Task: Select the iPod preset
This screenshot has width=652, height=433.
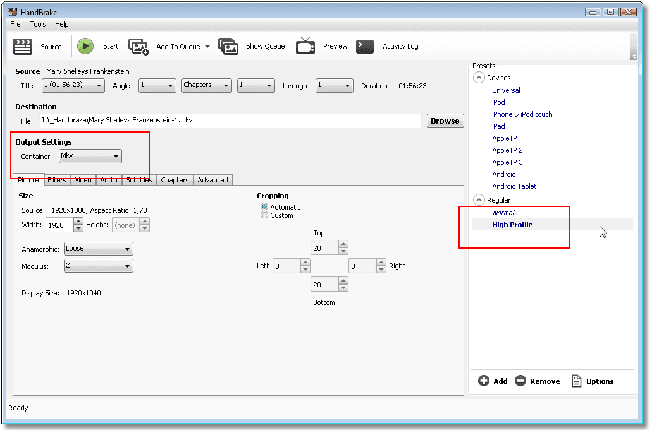Action: pos(498,102)
